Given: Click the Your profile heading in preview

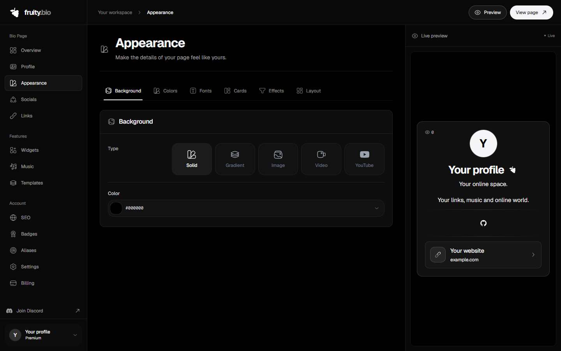Looking at the screenshot, I should [x=476, y=170].
